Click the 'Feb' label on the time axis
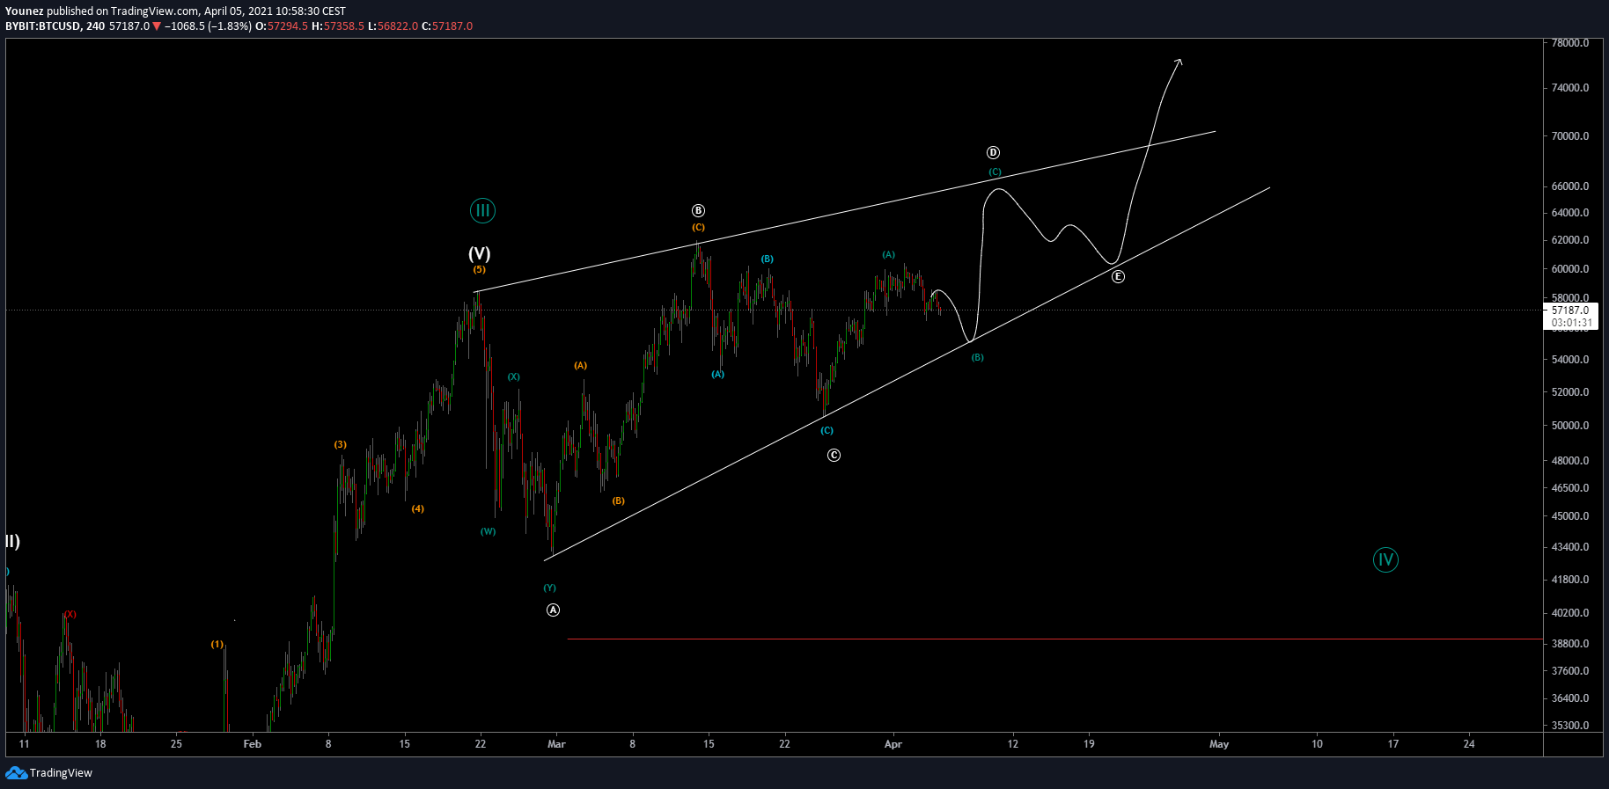 (252, 744)
